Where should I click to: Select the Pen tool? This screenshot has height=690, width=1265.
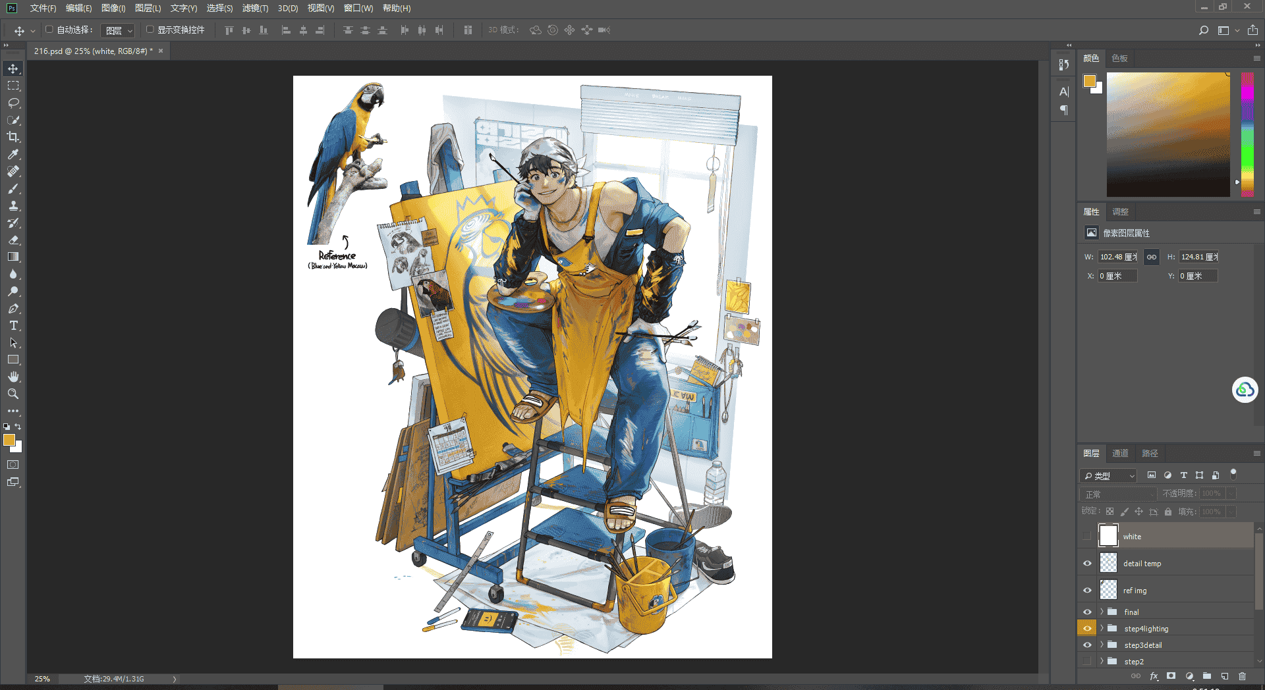click(x=13, y=308)
